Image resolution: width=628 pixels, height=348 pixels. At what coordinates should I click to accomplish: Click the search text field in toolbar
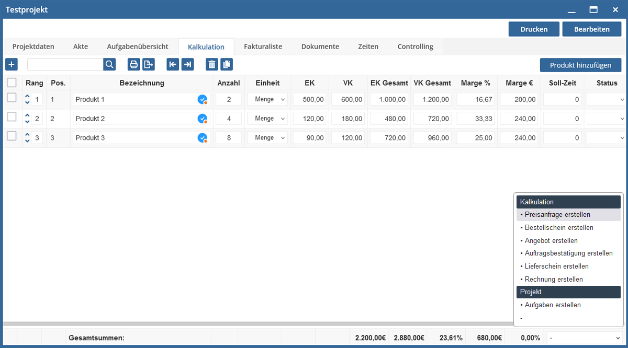point(65,64)
